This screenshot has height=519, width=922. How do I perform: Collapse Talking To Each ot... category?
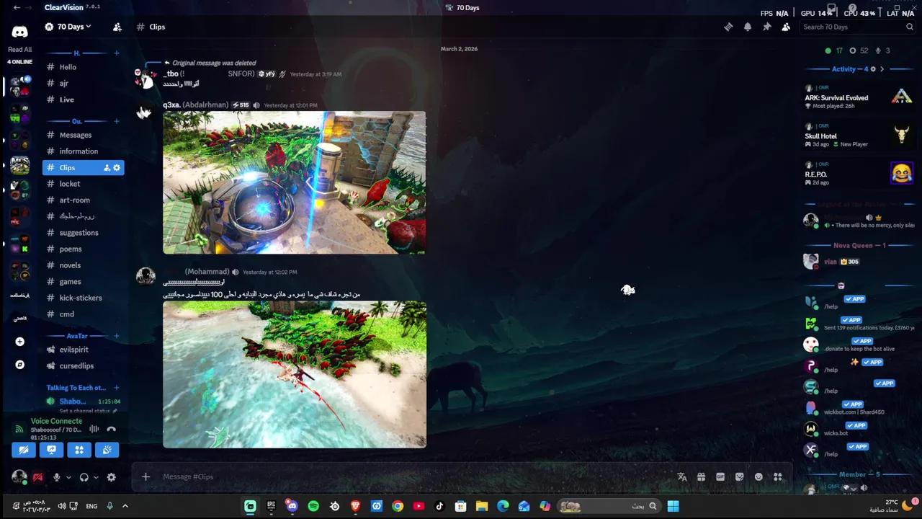[x=76, y=388]
